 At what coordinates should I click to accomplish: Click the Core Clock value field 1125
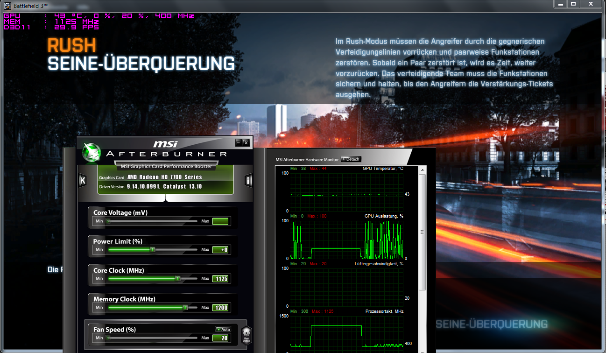pos(220,279)
